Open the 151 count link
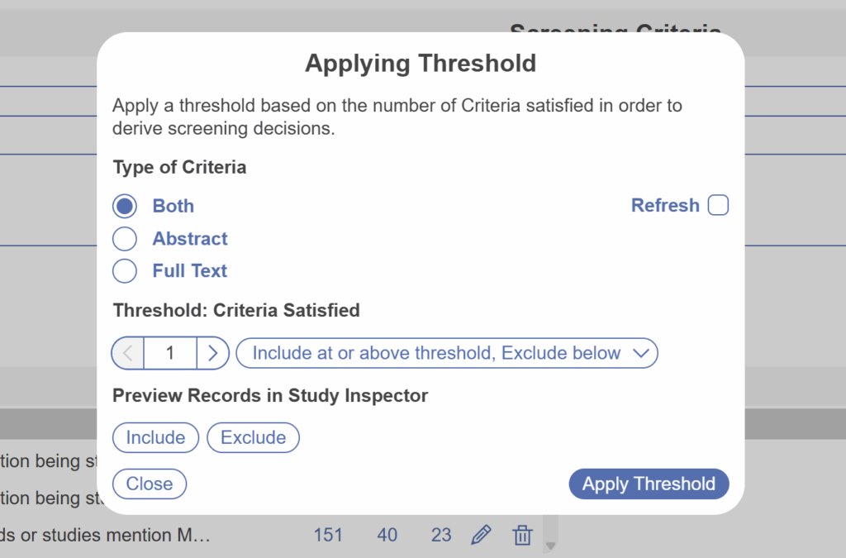Screen dimensions: 846x558 [328, 535]
